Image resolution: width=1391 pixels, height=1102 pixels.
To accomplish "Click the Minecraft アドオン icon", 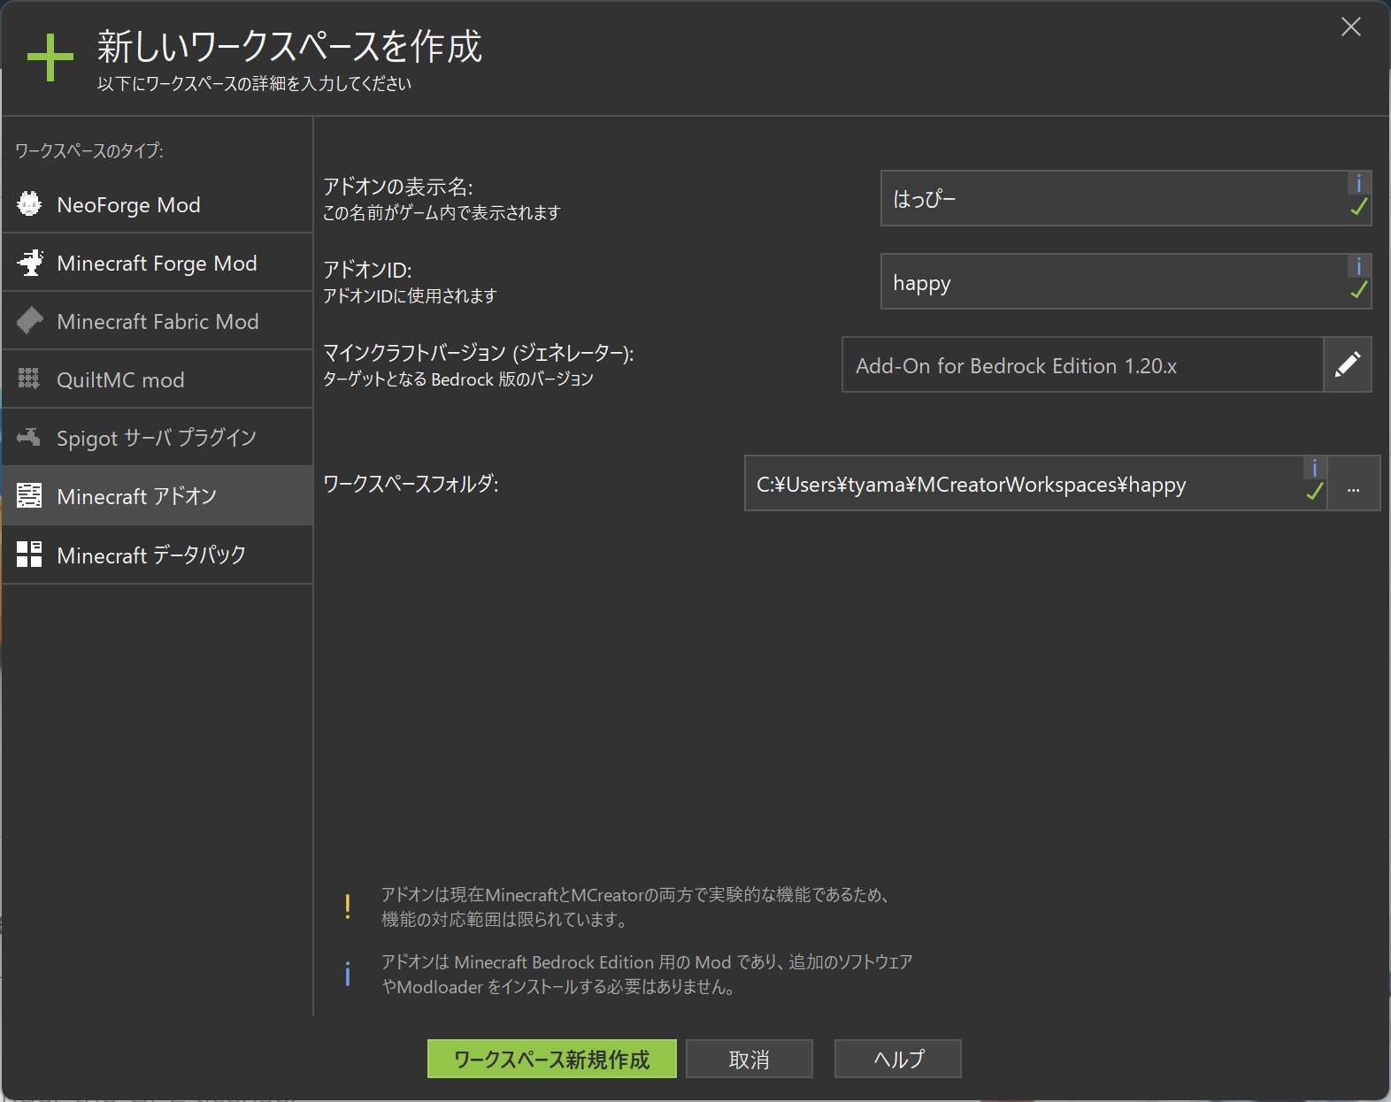I will point(29,496).
